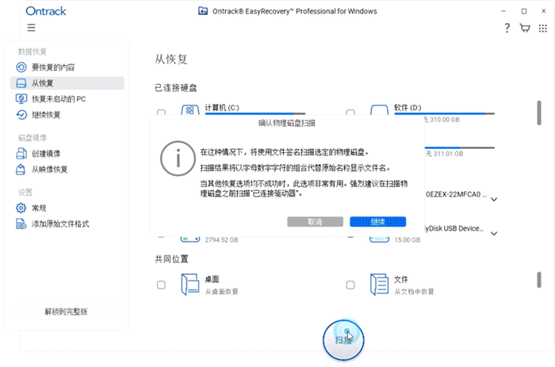Click 从桌面恢复 description

click(221, 292)
